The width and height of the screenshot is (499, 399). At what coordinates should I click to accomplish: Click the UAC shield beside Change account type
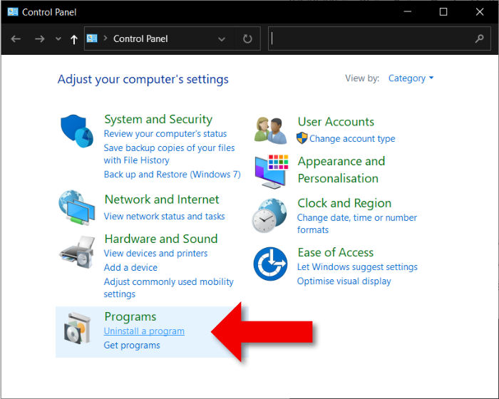click(x=302, y=138)
